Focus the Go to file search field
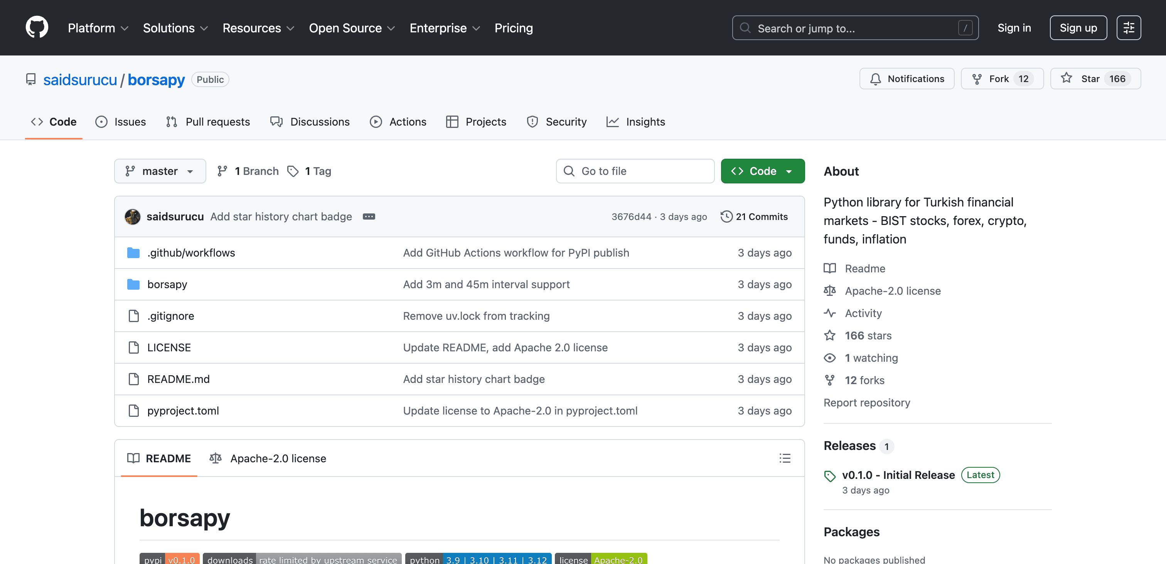1166x564 pixels. click(x=635, y=171)
